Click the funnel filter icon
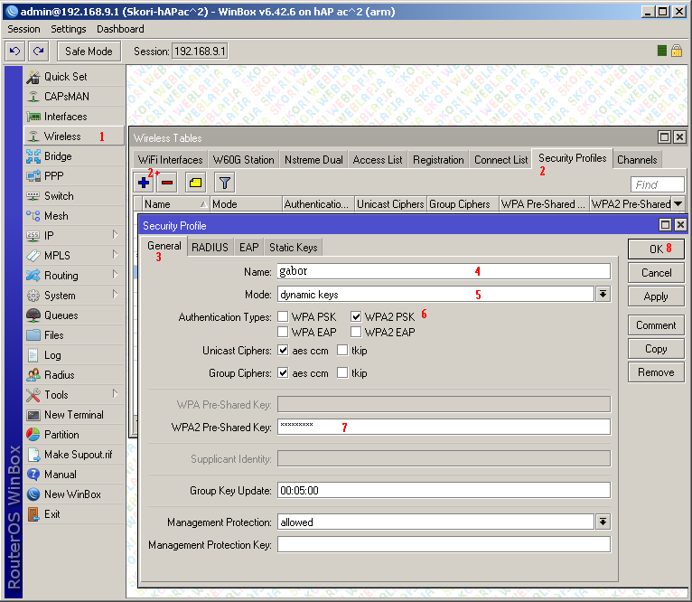Viewport: 692px width, 602px height. (225, 183)
